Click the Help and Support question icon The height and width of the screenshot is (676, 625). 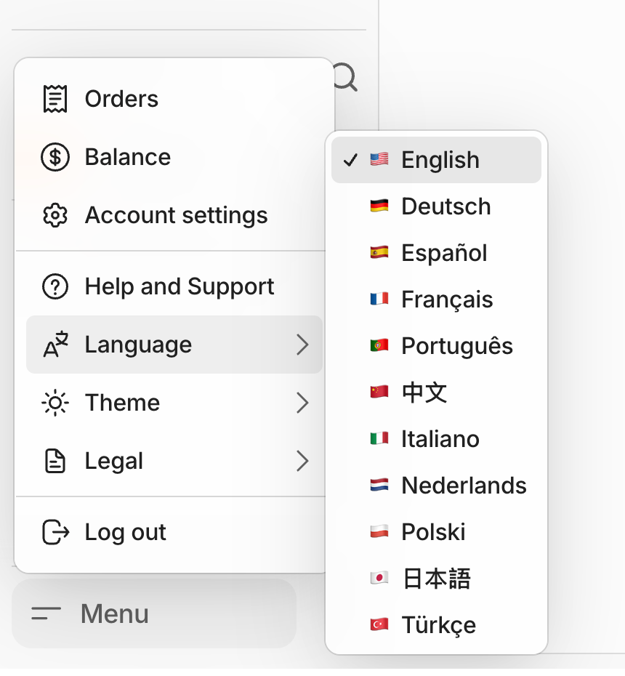tap(55, 286)
